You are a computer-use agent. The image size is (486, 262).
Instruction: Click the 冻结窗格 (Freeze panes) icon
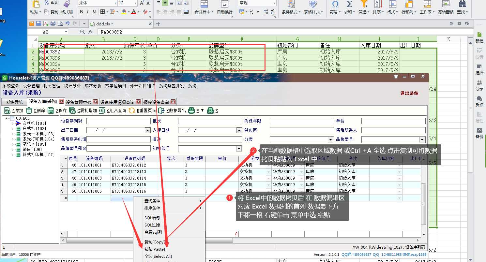point(446,4)
